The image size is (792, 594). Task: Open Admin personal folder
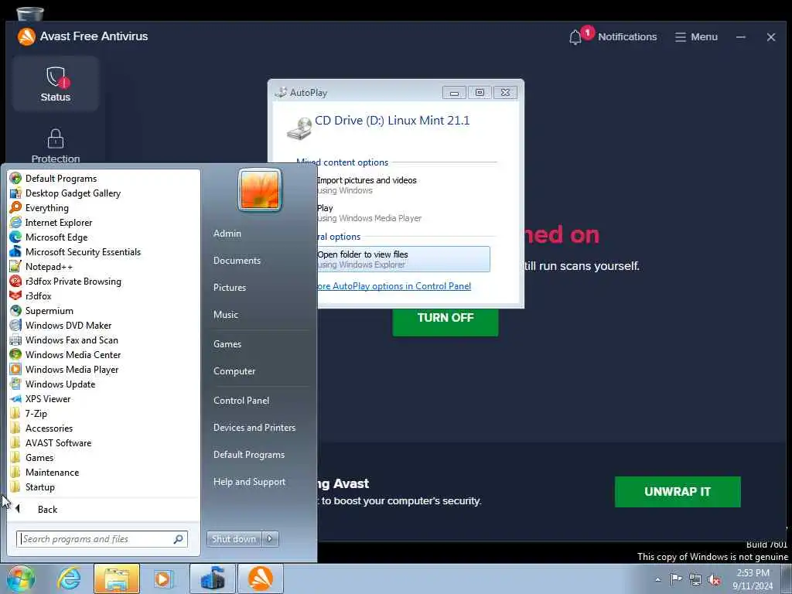[x=227, y=234]
